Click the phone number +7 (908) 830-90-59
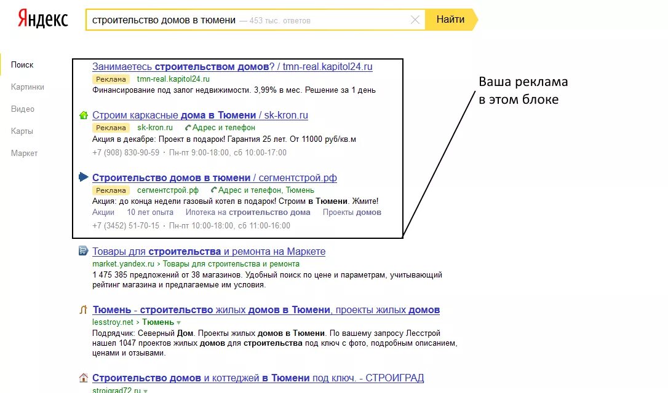 click(125, 152)
